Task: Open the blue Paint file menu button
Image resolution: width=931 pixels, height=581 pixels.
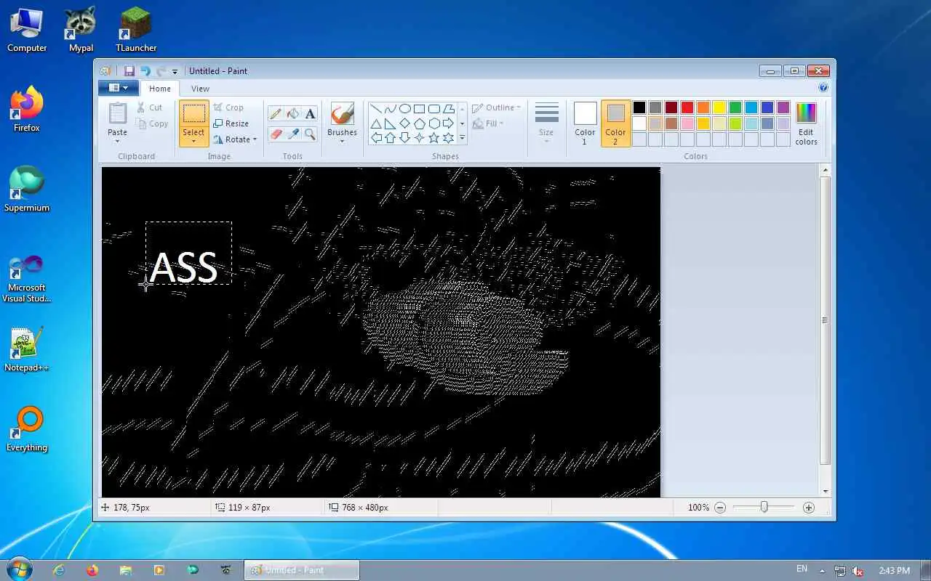Action: (x=118, y=88)
